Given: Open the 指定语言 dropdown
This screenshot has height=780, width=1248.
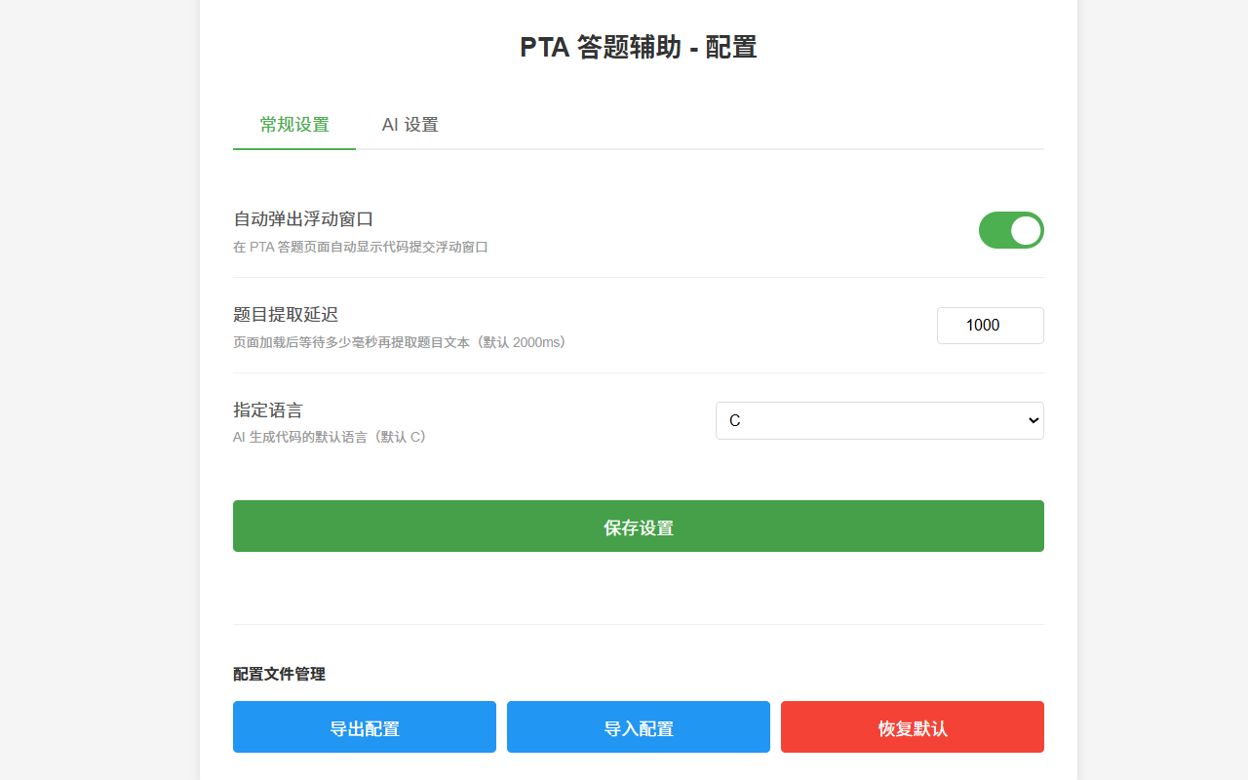Looking at the screenshot, I should tap(879, 421).
